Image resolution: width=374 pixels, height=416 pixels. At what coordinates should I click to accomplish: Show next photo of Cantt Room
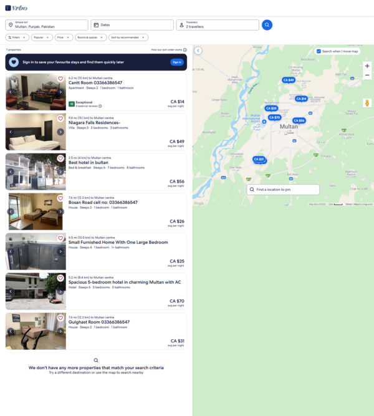[60, 92]
